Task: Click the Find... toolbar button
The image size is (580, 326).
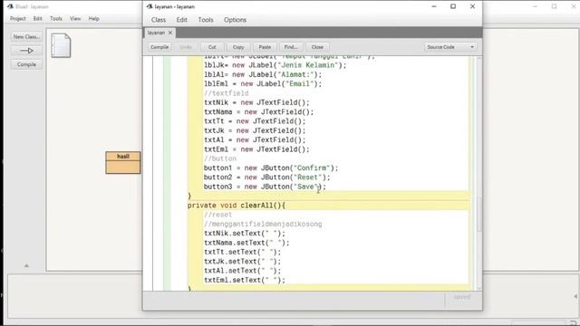Action: coord(291,47)
